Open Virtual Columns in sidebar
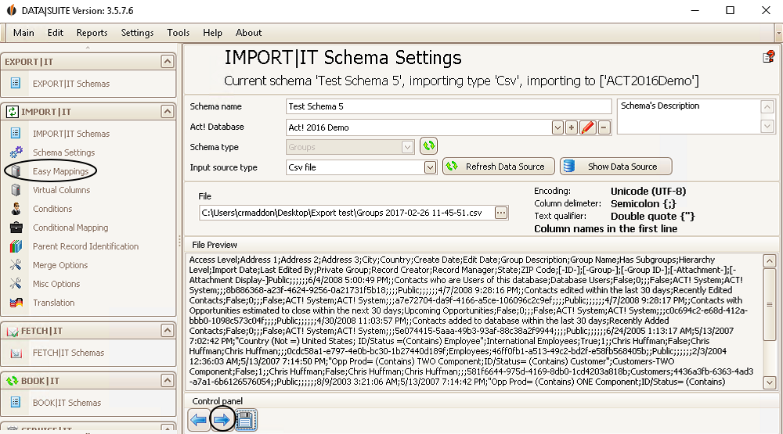The height and width of the screenshot is (434, 783). tap(61, 190)
